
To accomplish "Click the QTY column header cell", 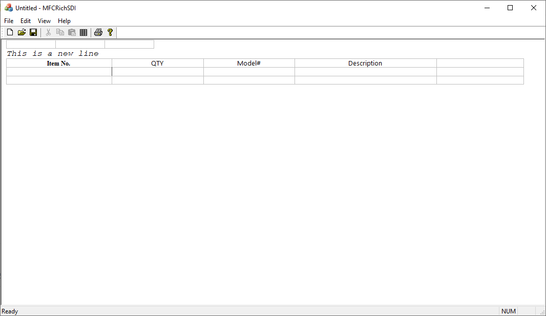I will pos(157,63).
